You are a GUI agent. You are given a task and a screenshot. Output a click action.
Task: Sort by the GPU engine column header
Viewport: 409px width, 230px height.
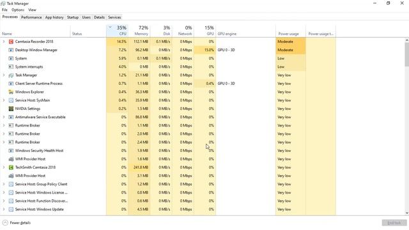[245, 31]
